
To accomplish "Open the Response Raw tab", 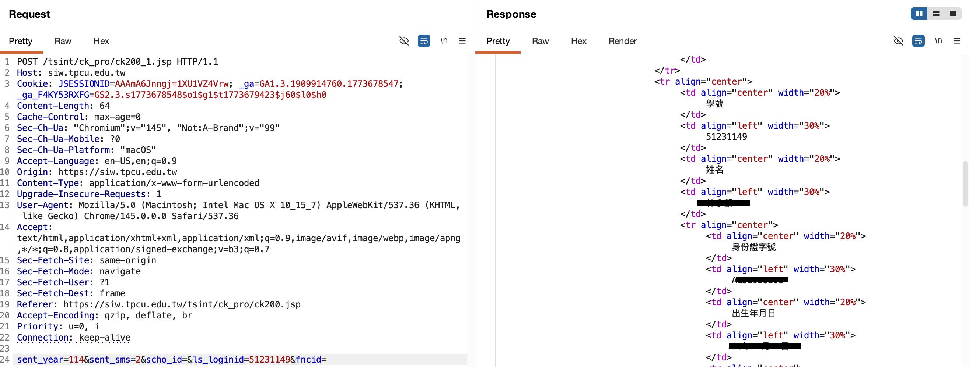I will (540, 41).
